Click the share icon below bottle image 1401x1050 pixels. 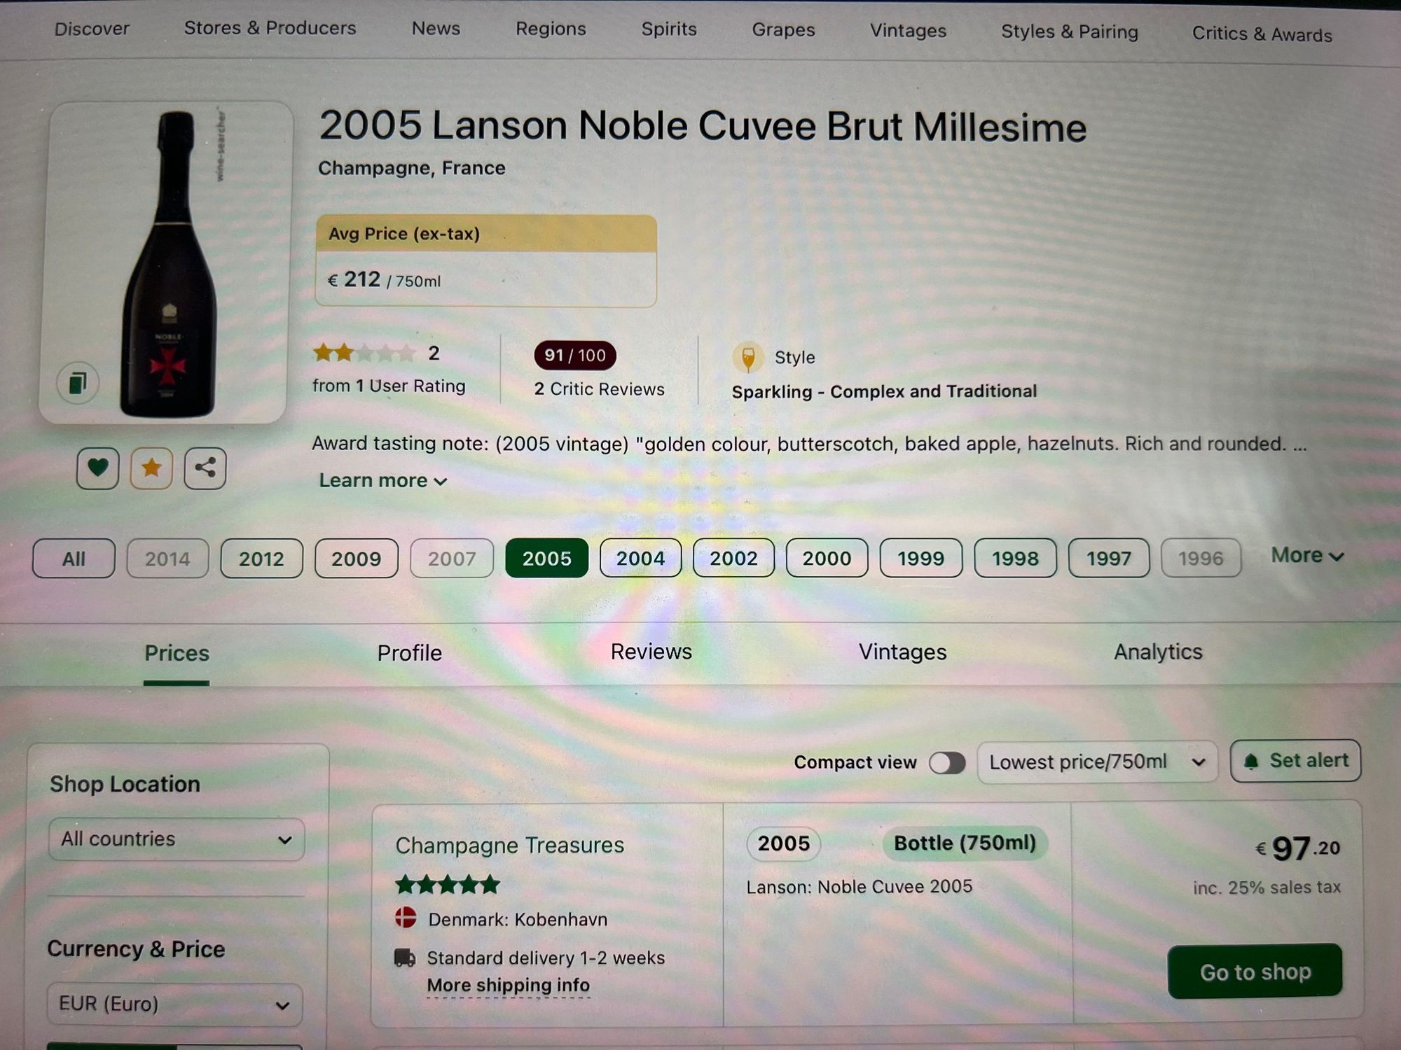pyautogui.click(x=205, y=468)
